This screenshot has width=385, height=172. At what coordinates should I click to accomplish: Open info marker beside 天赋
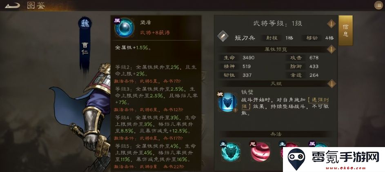tap(331, 83)
